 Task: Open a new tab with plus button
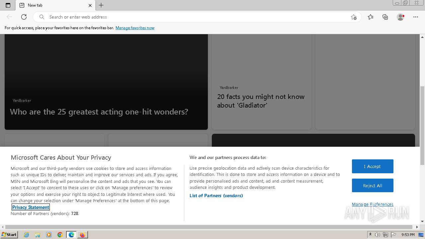(101, 5)
